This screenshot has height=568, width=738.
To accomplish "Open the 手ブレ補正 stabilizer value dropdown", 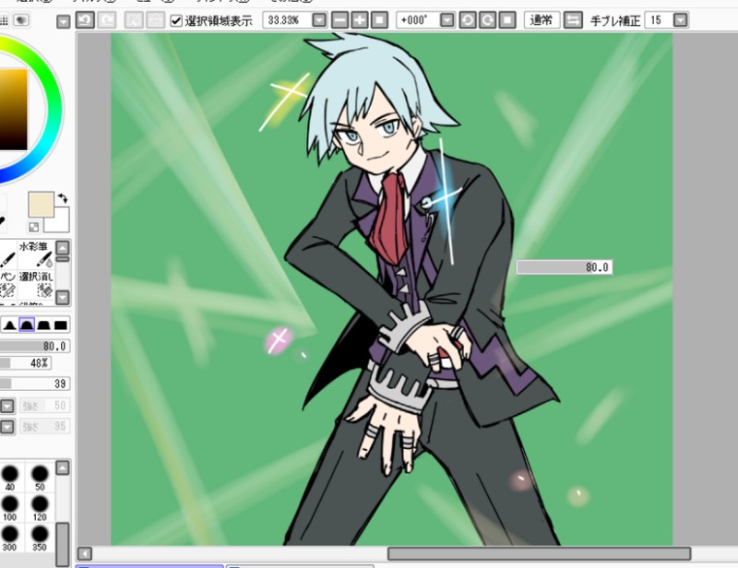I will click(x=681, y=20).
